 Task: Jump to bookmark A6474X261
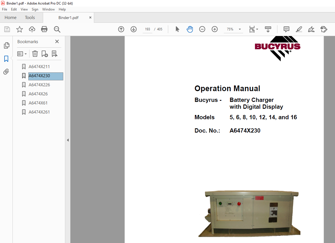tap(39, 112)
